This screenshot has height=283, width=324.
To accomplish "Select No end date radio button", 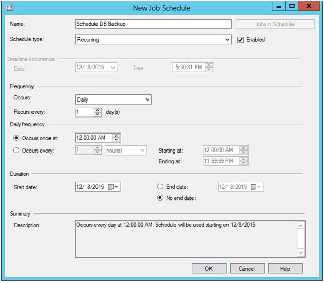I will pyautogui.click(x=160, y=198).
